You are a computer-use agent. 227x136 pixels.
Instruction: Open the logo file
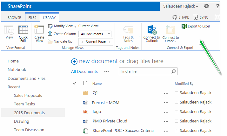pos(97,112)
